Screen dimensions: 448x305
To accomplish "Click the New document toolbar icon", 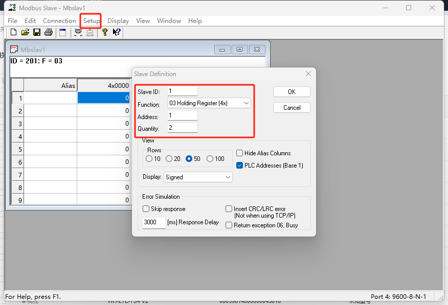I will coord(13,32).
